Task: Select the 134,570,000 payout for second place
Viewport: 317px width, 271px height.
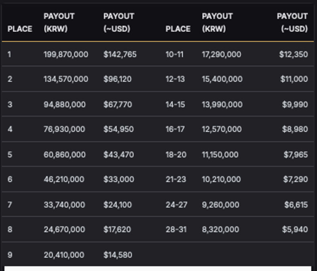Action: coord(66,79)
